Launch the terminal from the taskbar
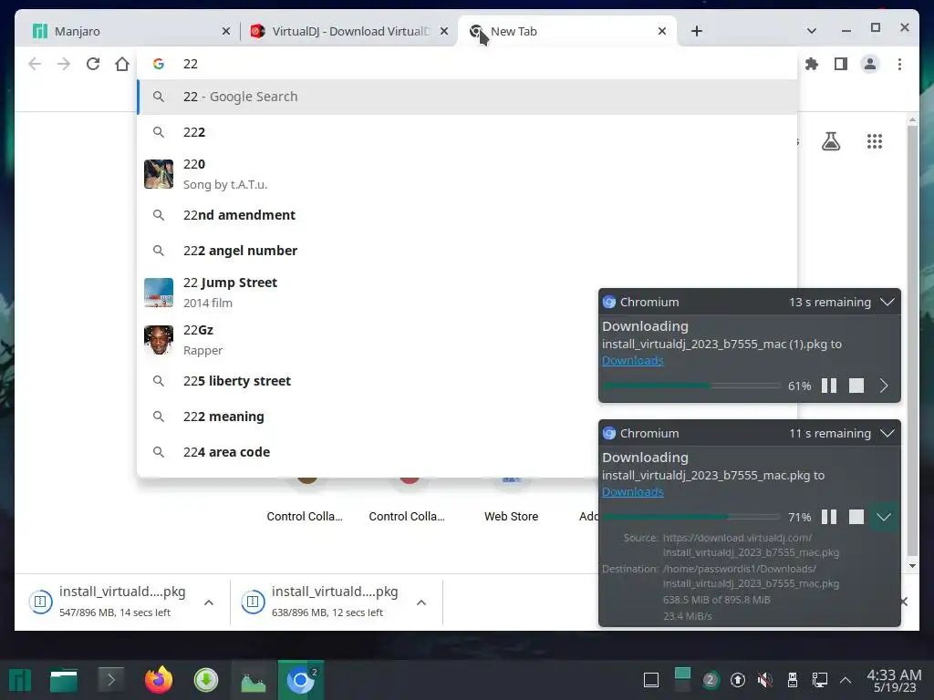 110,680
